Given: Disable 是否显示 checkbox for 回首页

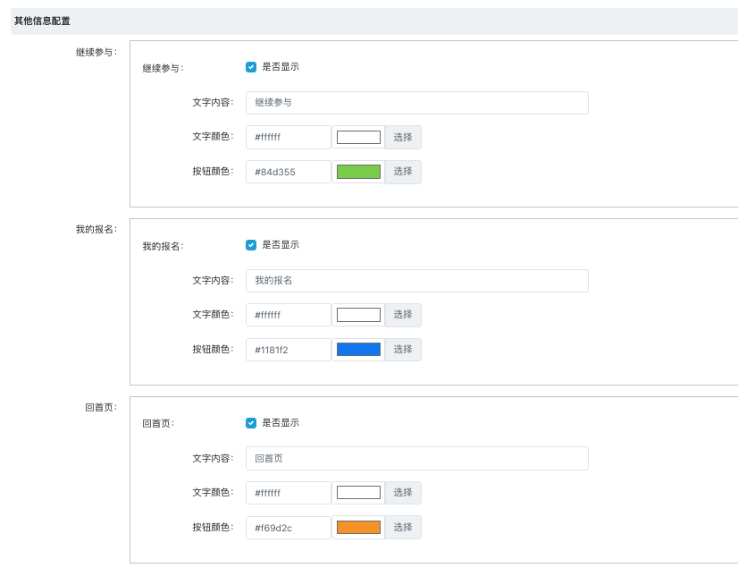Looking at the screenshot, I should pos(251,423).
